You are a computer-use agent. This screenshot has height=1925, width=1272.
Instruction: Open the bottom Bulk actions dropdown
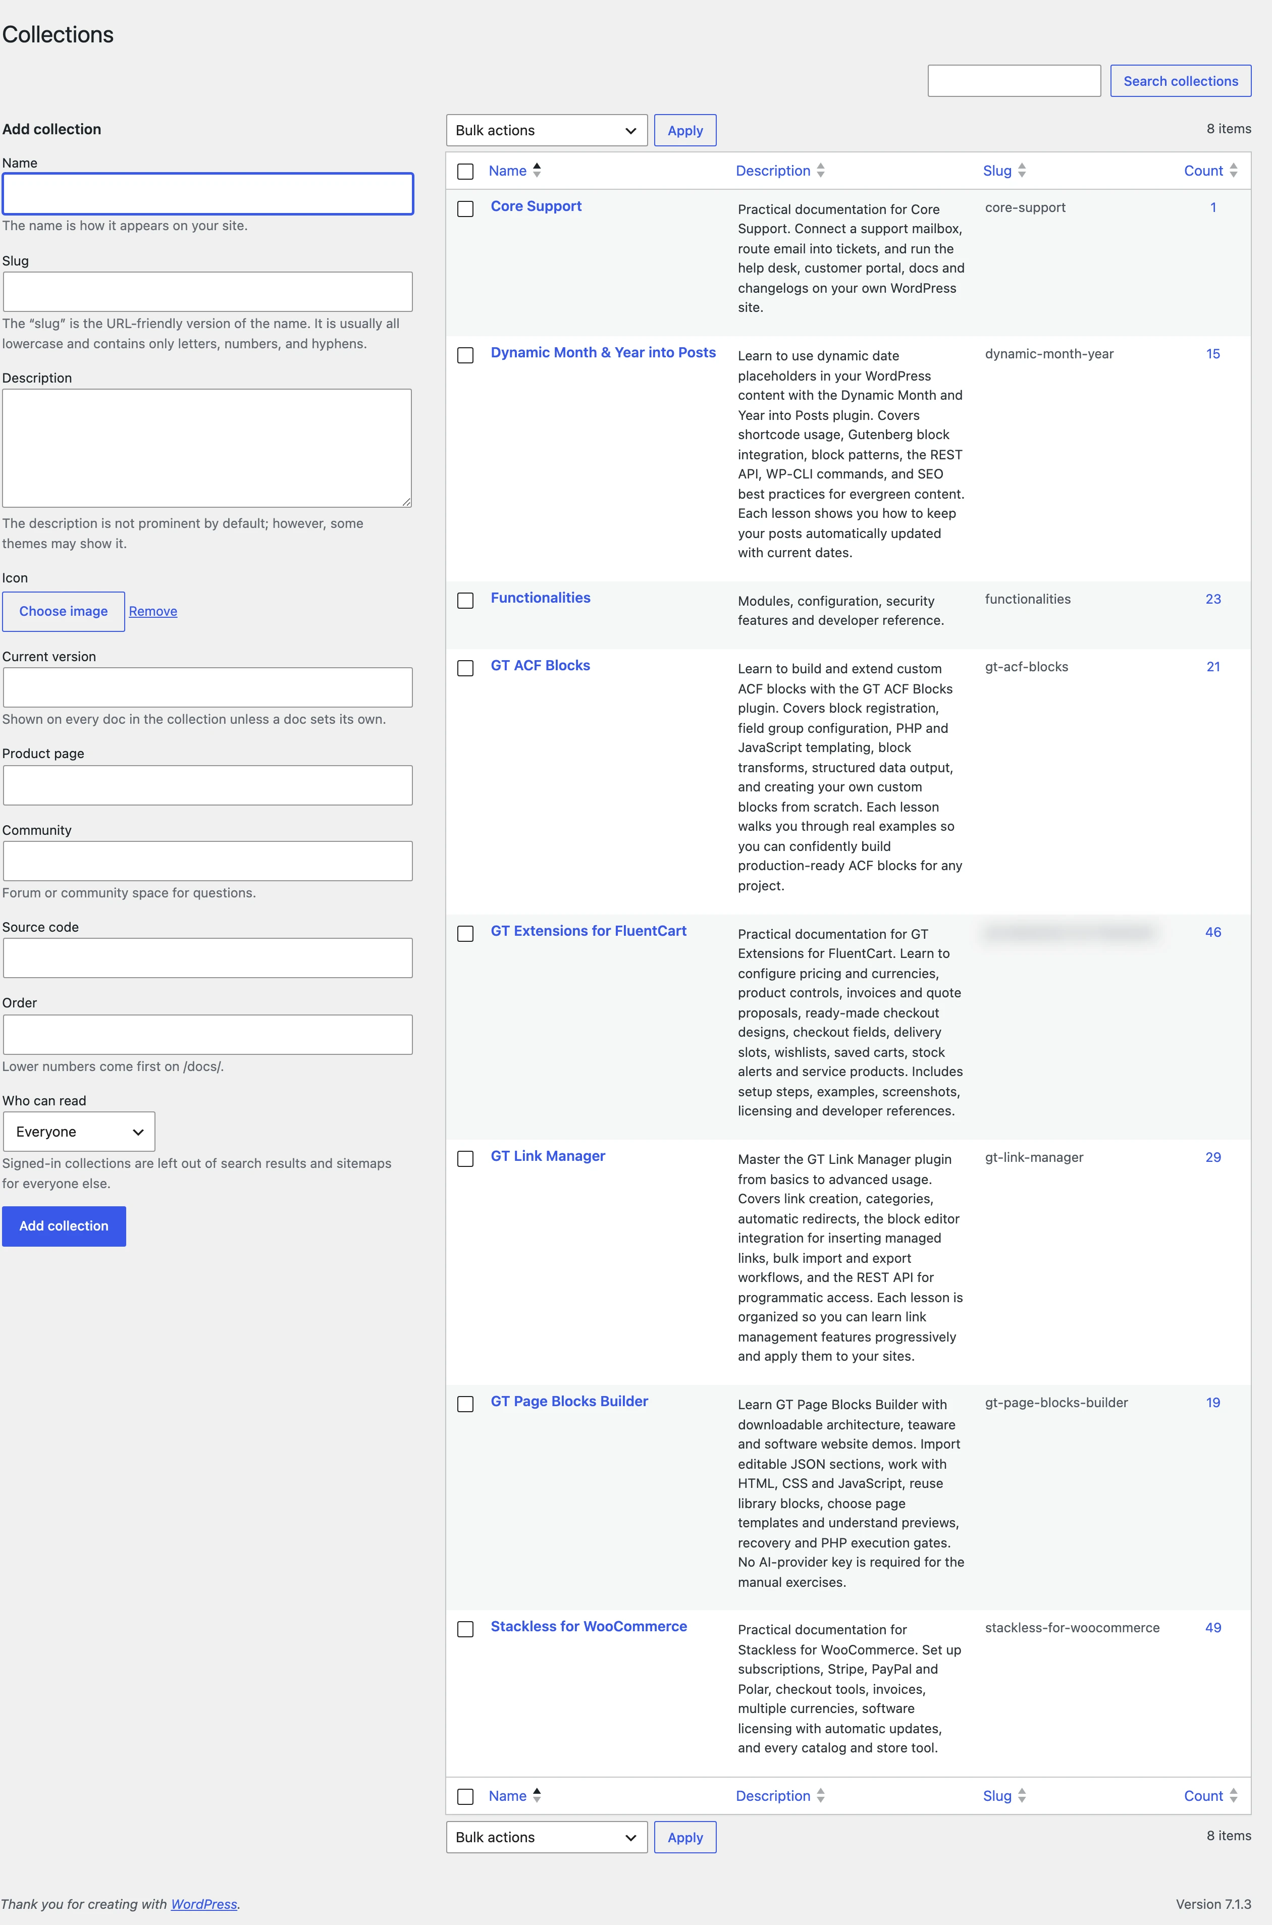pyautogui.click(x=547, y=1837)
